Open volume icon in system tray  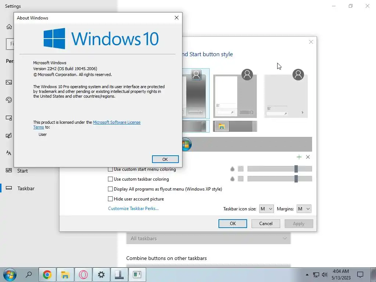[x=325, y=275]
